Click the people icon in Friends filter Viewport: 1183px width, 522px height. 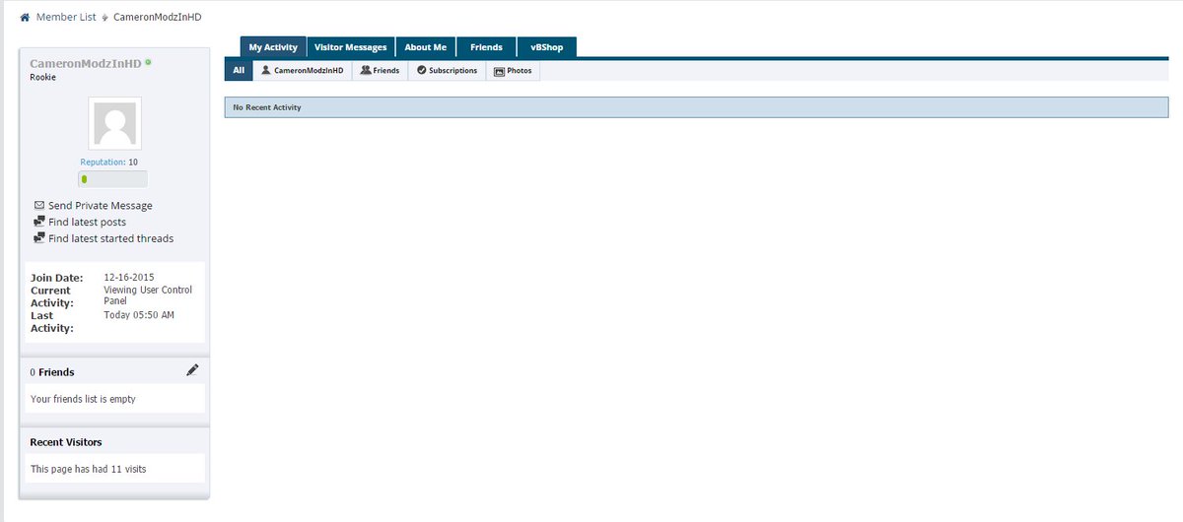coord(366,71)
